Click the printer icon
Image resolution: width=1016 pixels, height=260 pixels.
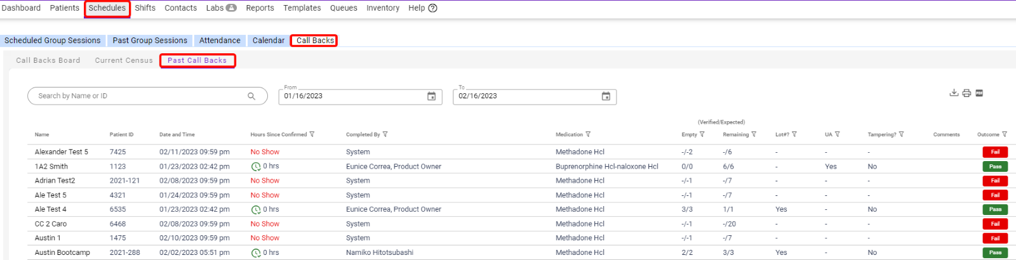click(x=966, y=93)
